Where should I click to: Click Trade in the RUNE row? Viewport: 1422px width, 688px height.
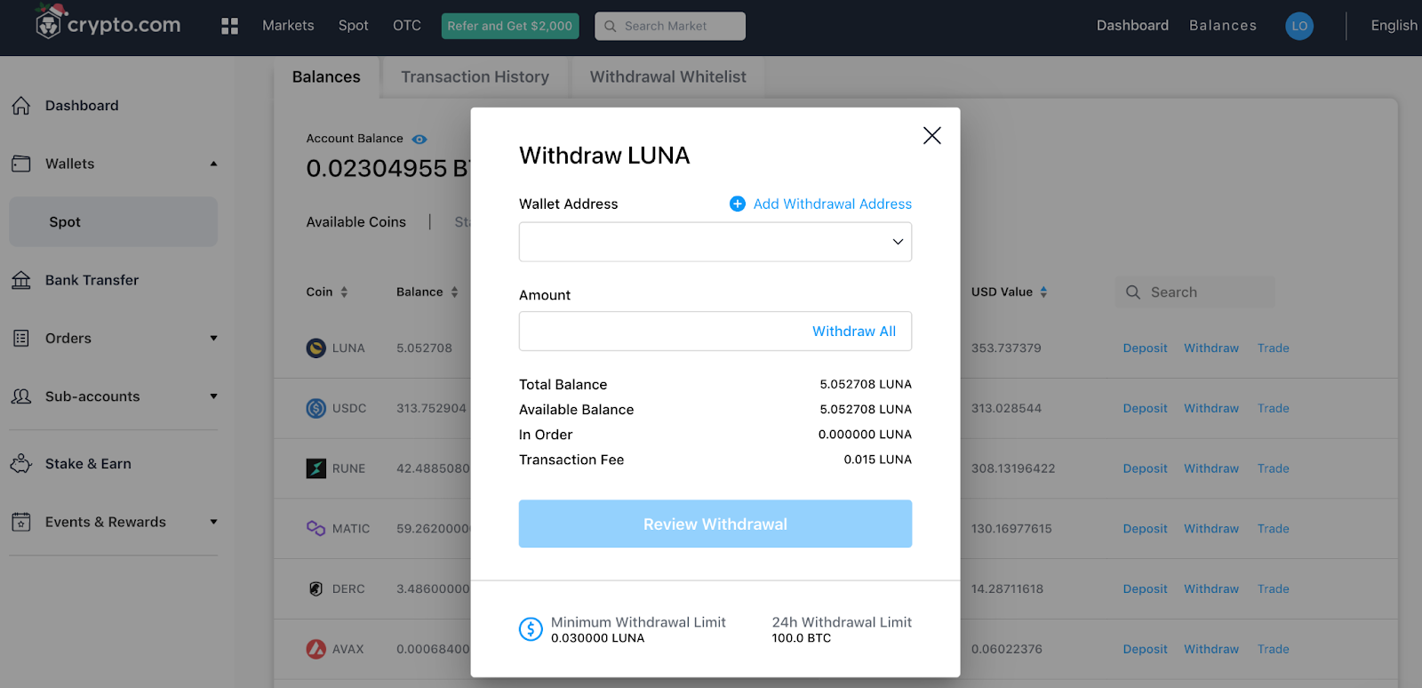[1274, 468]
